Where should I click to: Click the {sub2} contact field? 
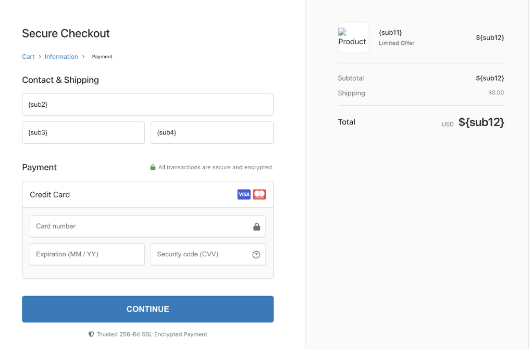(x=147, y=105)
